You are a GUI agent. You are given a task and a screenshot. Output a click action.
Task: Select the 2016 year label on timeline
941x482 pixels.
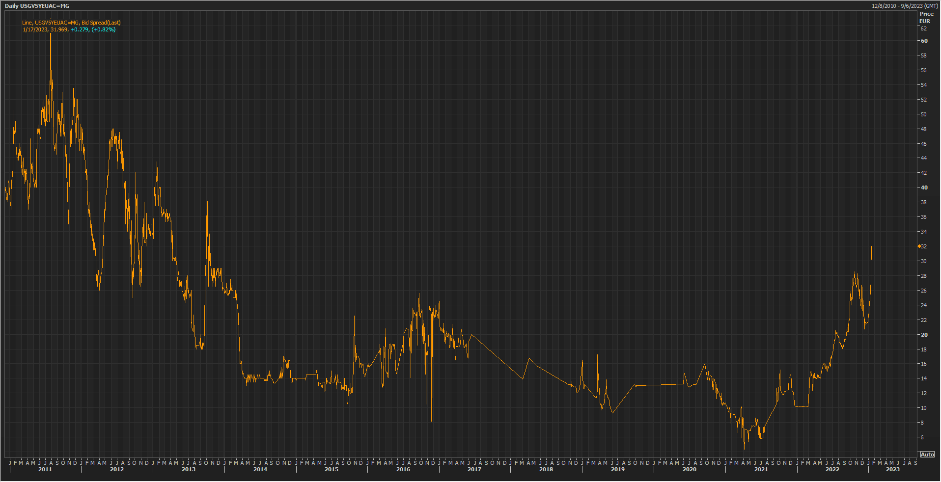coord(403,470)
